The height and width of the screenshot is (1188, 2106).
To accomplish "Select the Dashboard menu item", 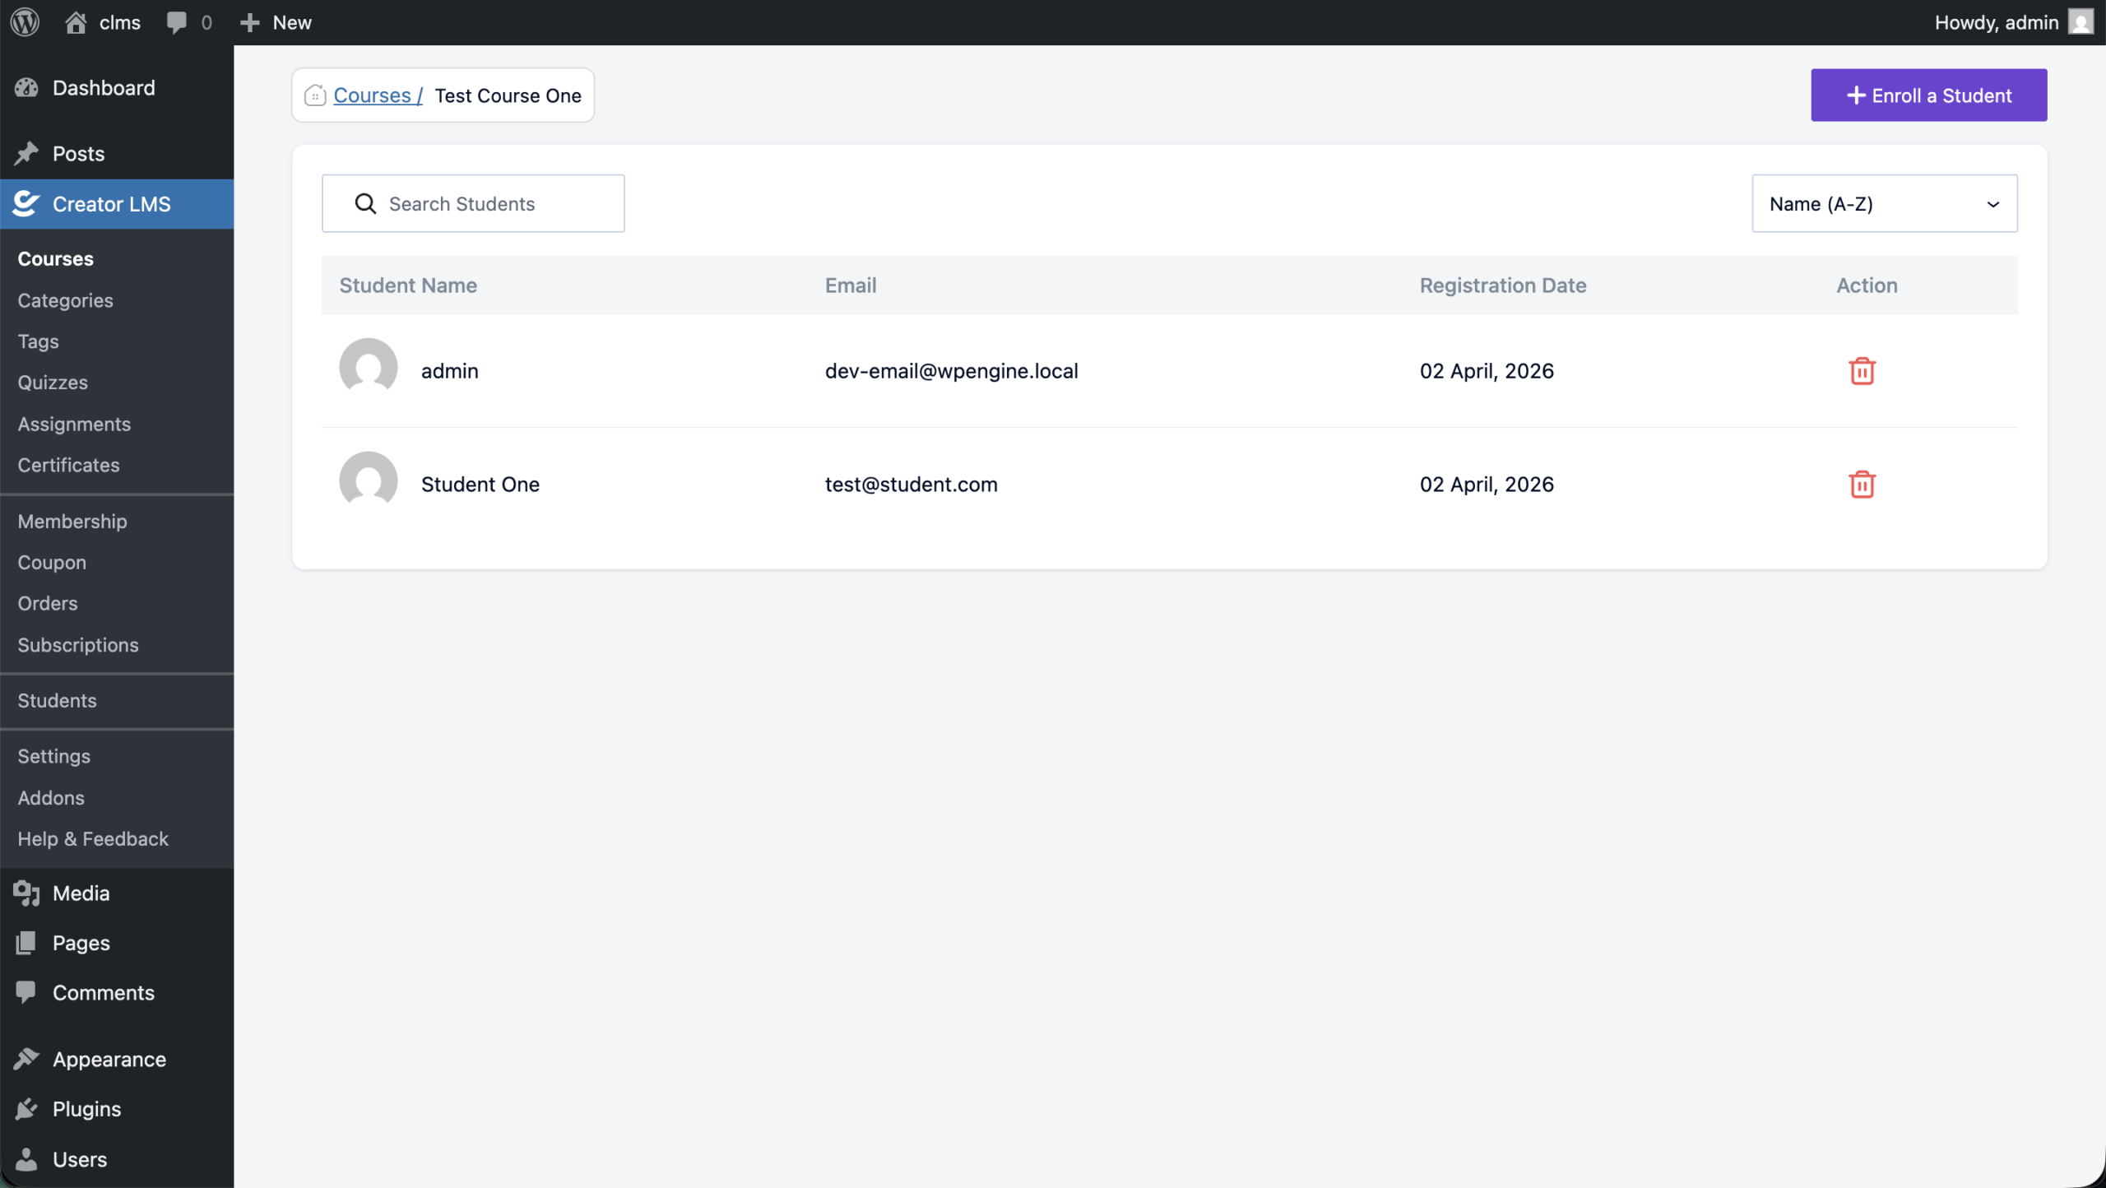I will (x=103, y=87).
